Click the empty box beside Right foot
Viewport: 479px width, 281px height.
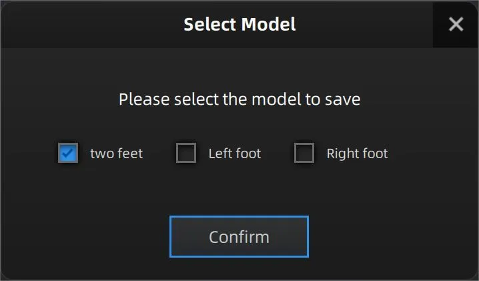[x=304, y=154]
